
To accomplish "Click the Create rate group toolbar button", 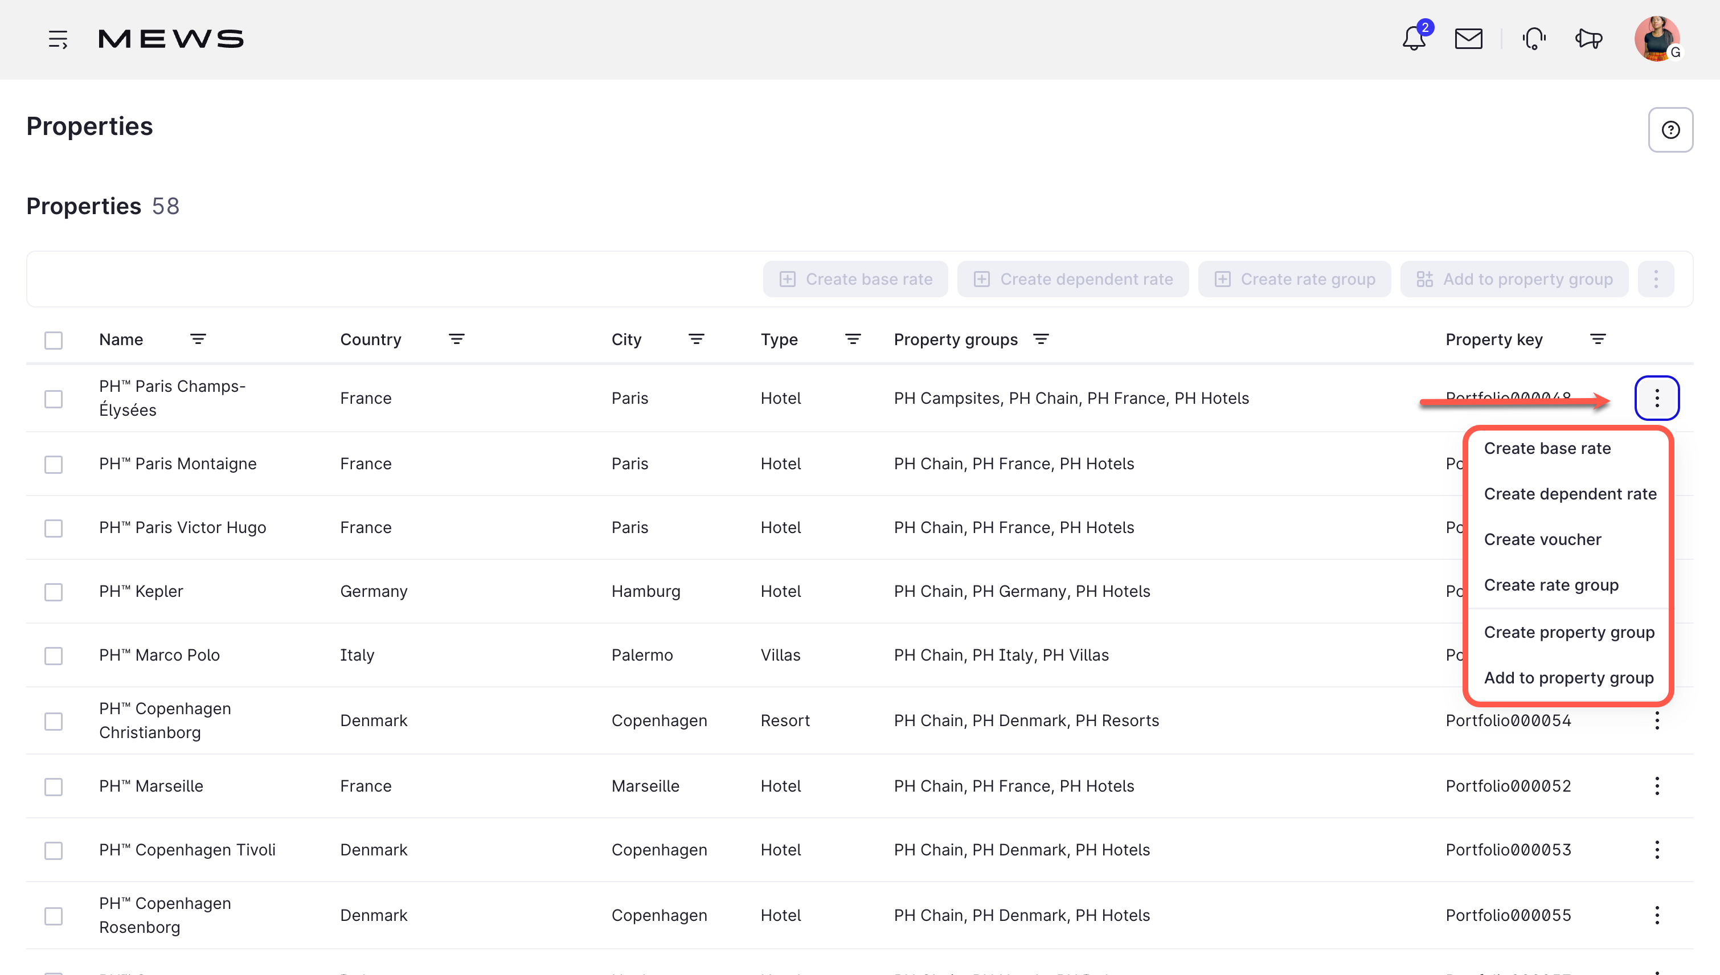I will pyautogui.click(x=1294, y=279).
